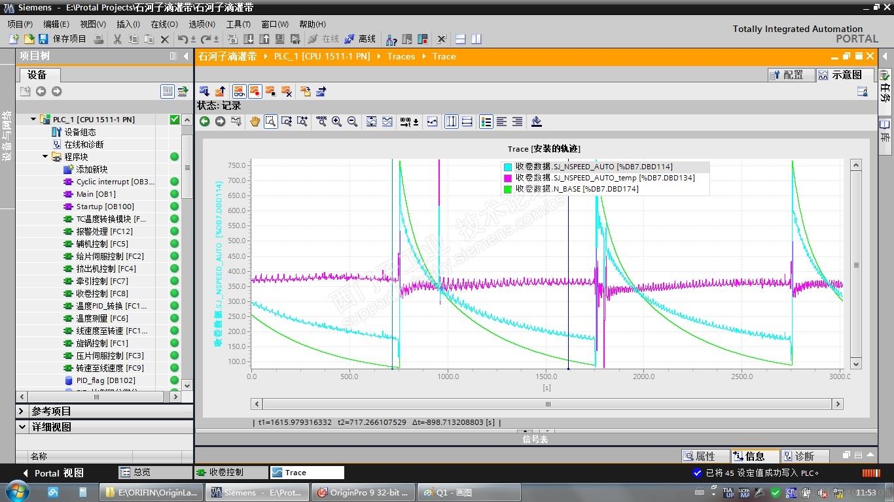The height and width of the screenshot is (502, 894).
Task: Click the 总览 overview button
Action: [154, 472]
